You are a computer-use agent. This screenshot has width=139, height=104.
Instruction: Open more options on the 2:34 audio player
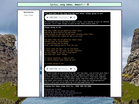[74, 69]
